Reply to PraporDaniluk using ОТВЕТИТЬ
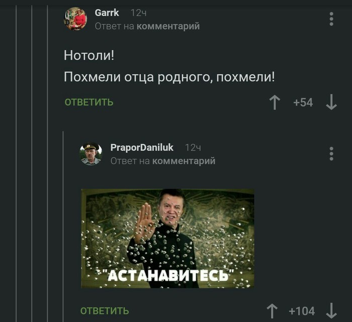The width and height of the screenshot is (352, 322). pos(105,311)
